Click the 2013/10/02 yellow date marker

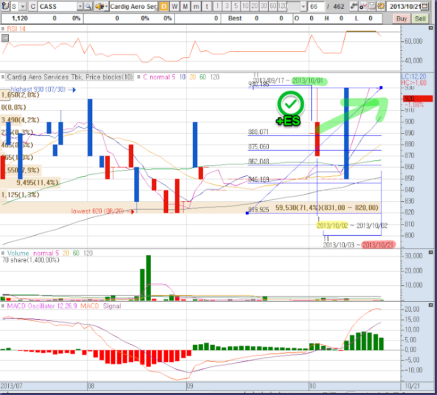pos(332,225)
